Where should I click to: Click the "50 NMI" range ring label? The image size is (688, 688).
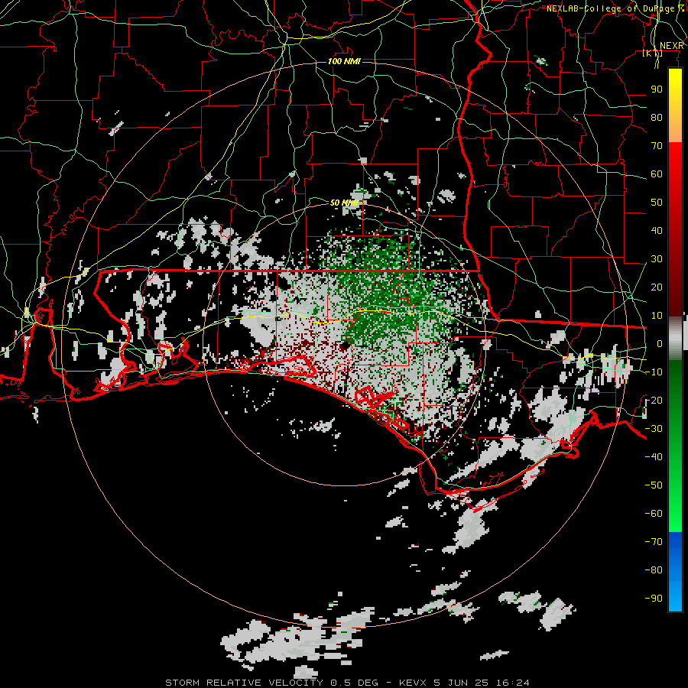(x=344, y=203)
